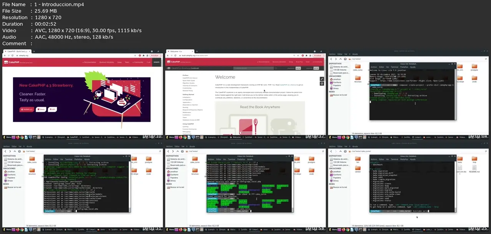
Task: Click Firefox taskbar icon in 00:00:10 frame
Action: (18, 137)
